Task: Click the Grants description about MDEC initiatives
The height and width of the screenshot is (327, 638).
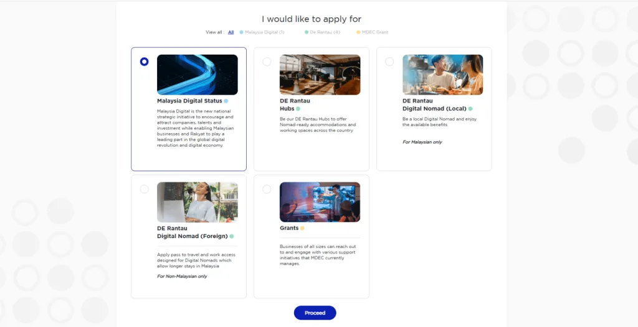Action: coord(317,255)
